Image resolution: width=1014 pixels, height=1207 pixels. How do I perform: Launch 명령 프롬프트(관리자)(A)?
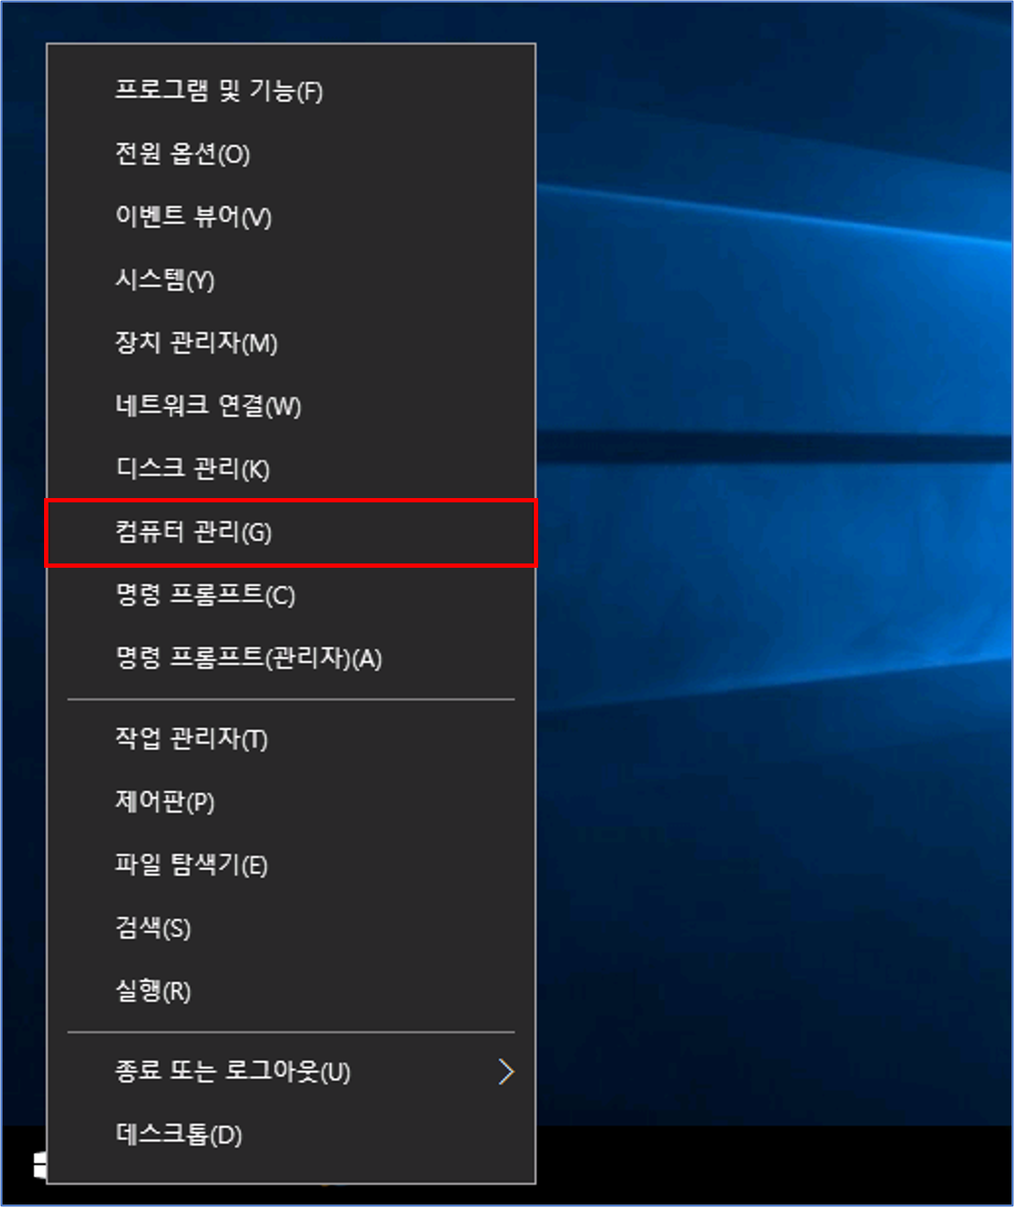tap(291, 658)
